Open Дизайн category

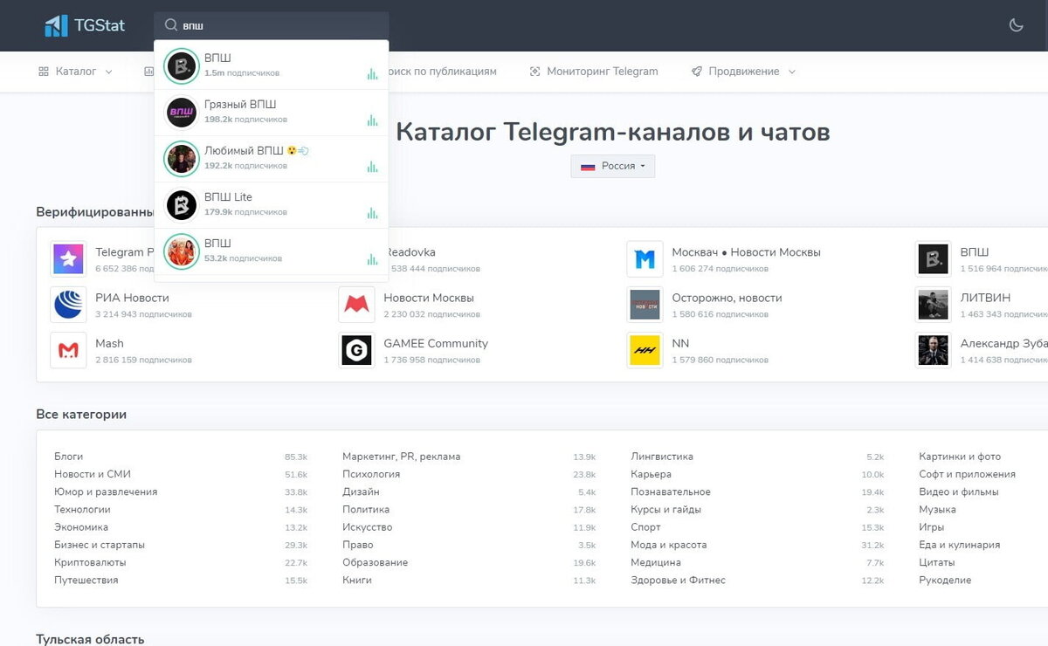point(361,491)
